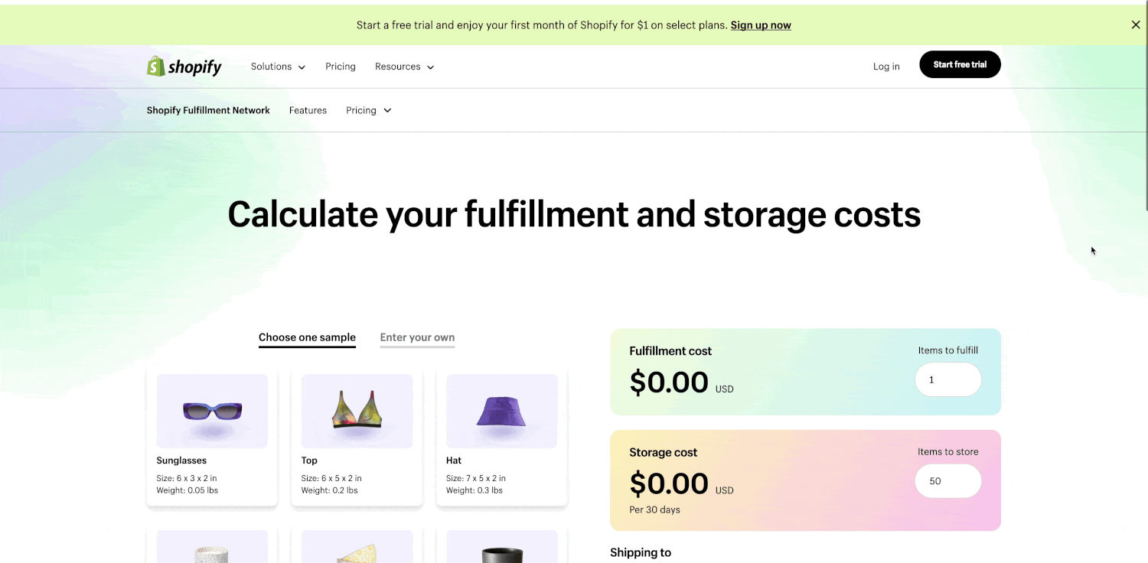Click Hat weight 0.3 lbs text

click(x=475, y=490)
